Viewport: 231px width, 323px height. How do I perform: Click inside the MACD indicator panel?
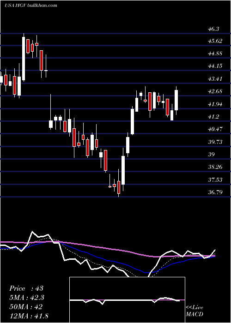pyautogui.click(x=127, y=300)
